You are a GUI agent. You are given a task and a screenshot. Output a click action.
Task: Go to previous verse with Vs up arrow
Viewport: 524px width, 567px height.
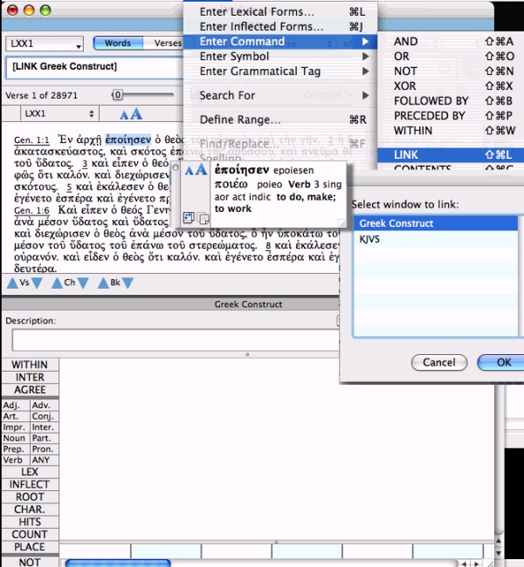(13, 283)
